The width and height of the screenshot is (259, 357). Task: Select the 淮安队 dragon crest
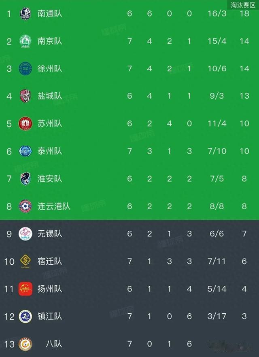25,179
